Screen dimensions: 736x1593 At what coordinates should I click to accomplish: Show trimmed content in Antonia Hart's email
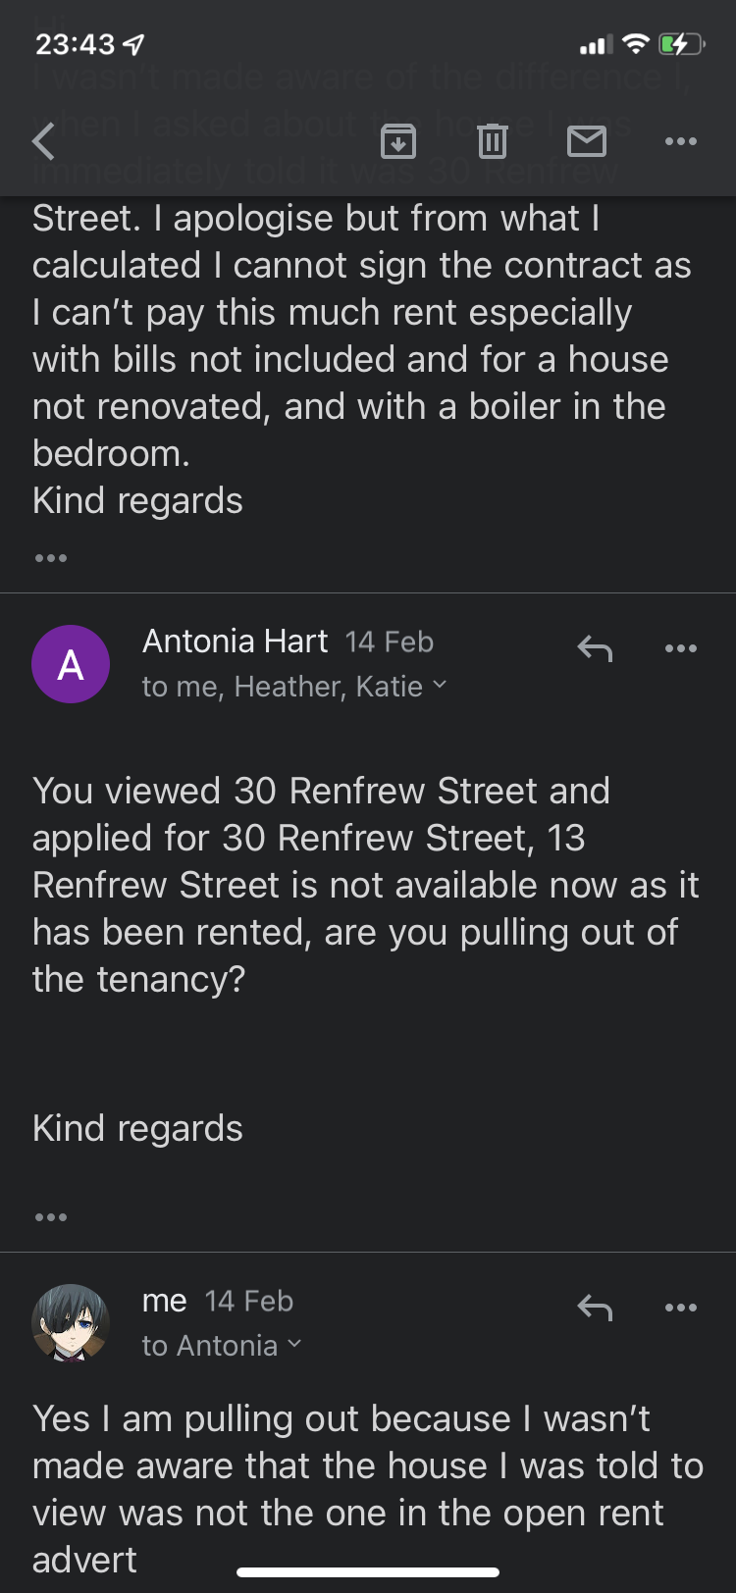(x=51, y=1217)
